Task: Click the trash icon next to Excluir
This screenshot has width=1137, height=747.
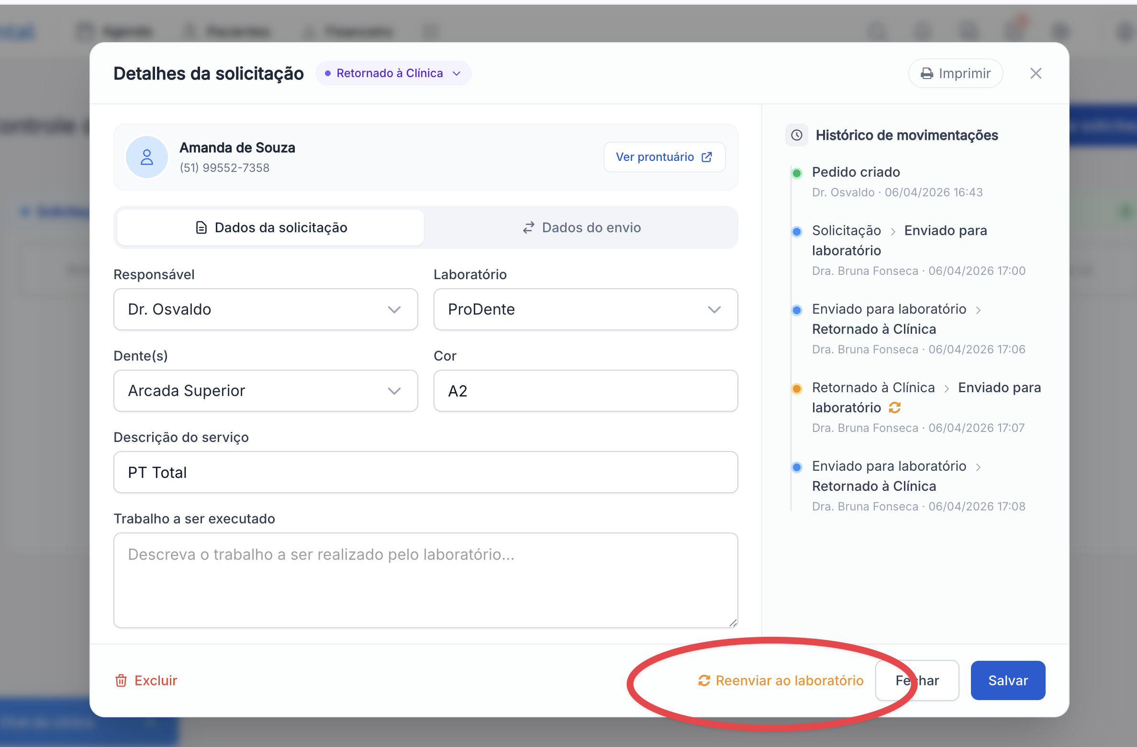Action: click(121, 680)
